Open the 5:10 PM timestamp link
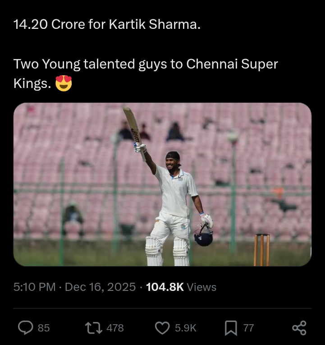The width and height of the screenshot is (325, 345). pos(35,287)
